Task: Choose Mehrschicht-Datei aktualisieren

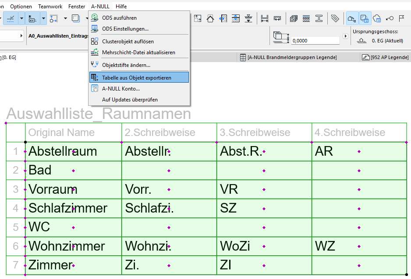Action: tap(138, 52)
